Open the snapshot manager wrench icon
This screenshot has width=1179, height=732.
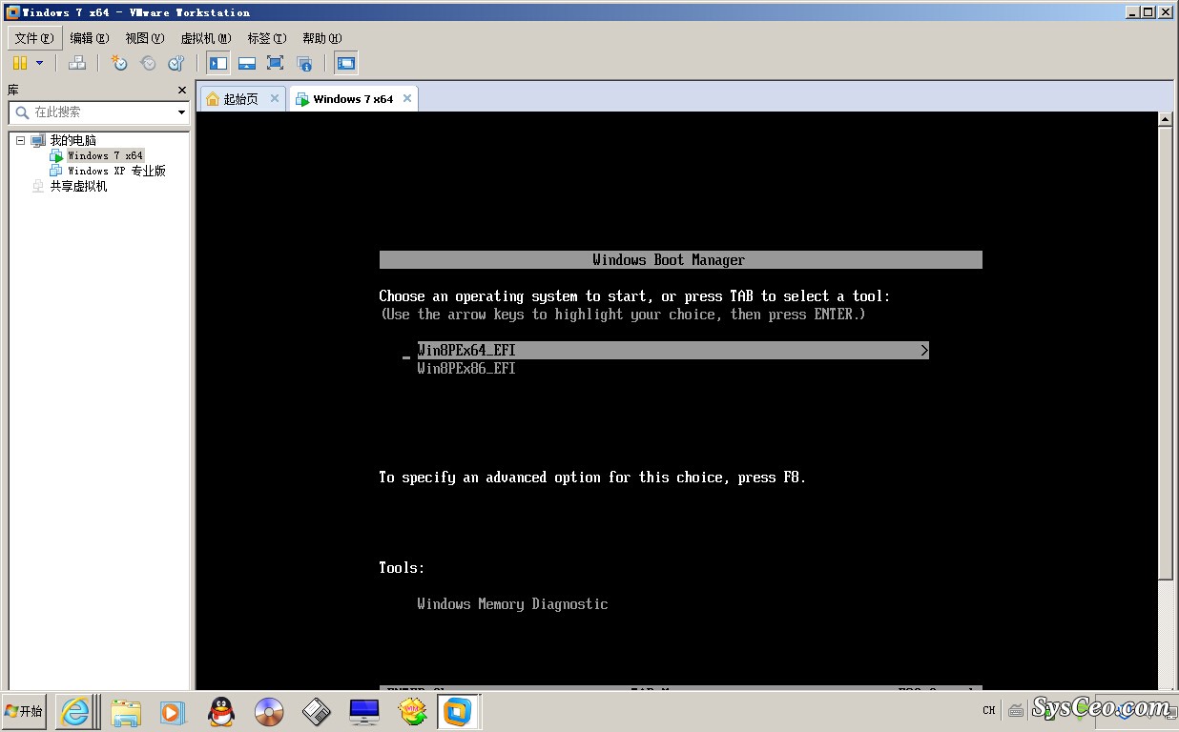point(176,63)
